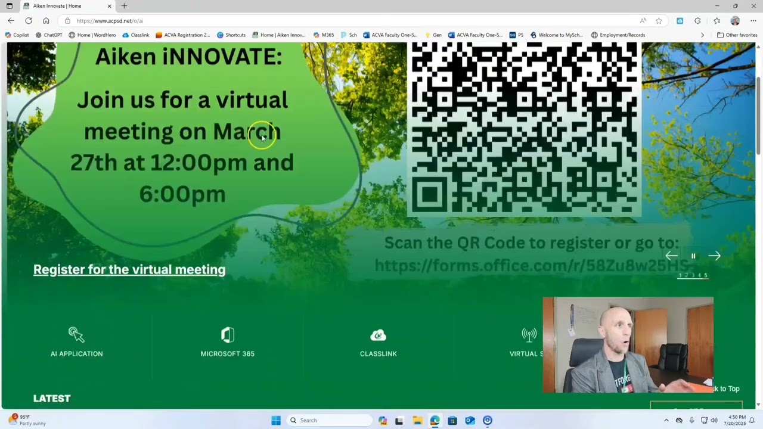
Task: Open the AI Application quick link icon
Action: tap(76, 335)
